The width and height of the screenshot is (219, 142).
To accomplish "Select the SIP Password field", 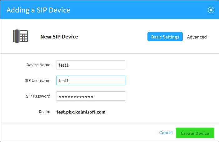I will 91,96.
